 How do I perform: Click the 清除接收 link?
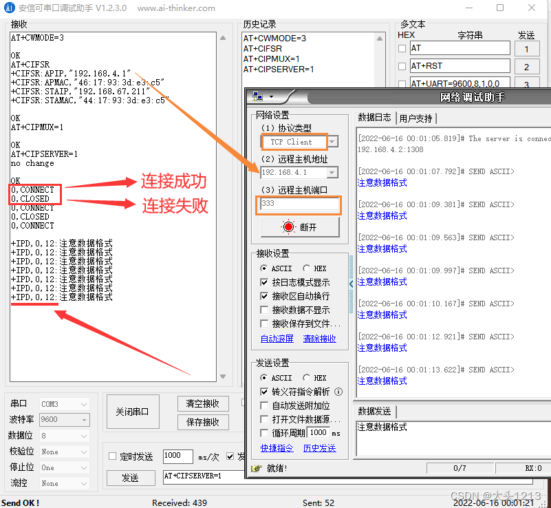[319, 339]
